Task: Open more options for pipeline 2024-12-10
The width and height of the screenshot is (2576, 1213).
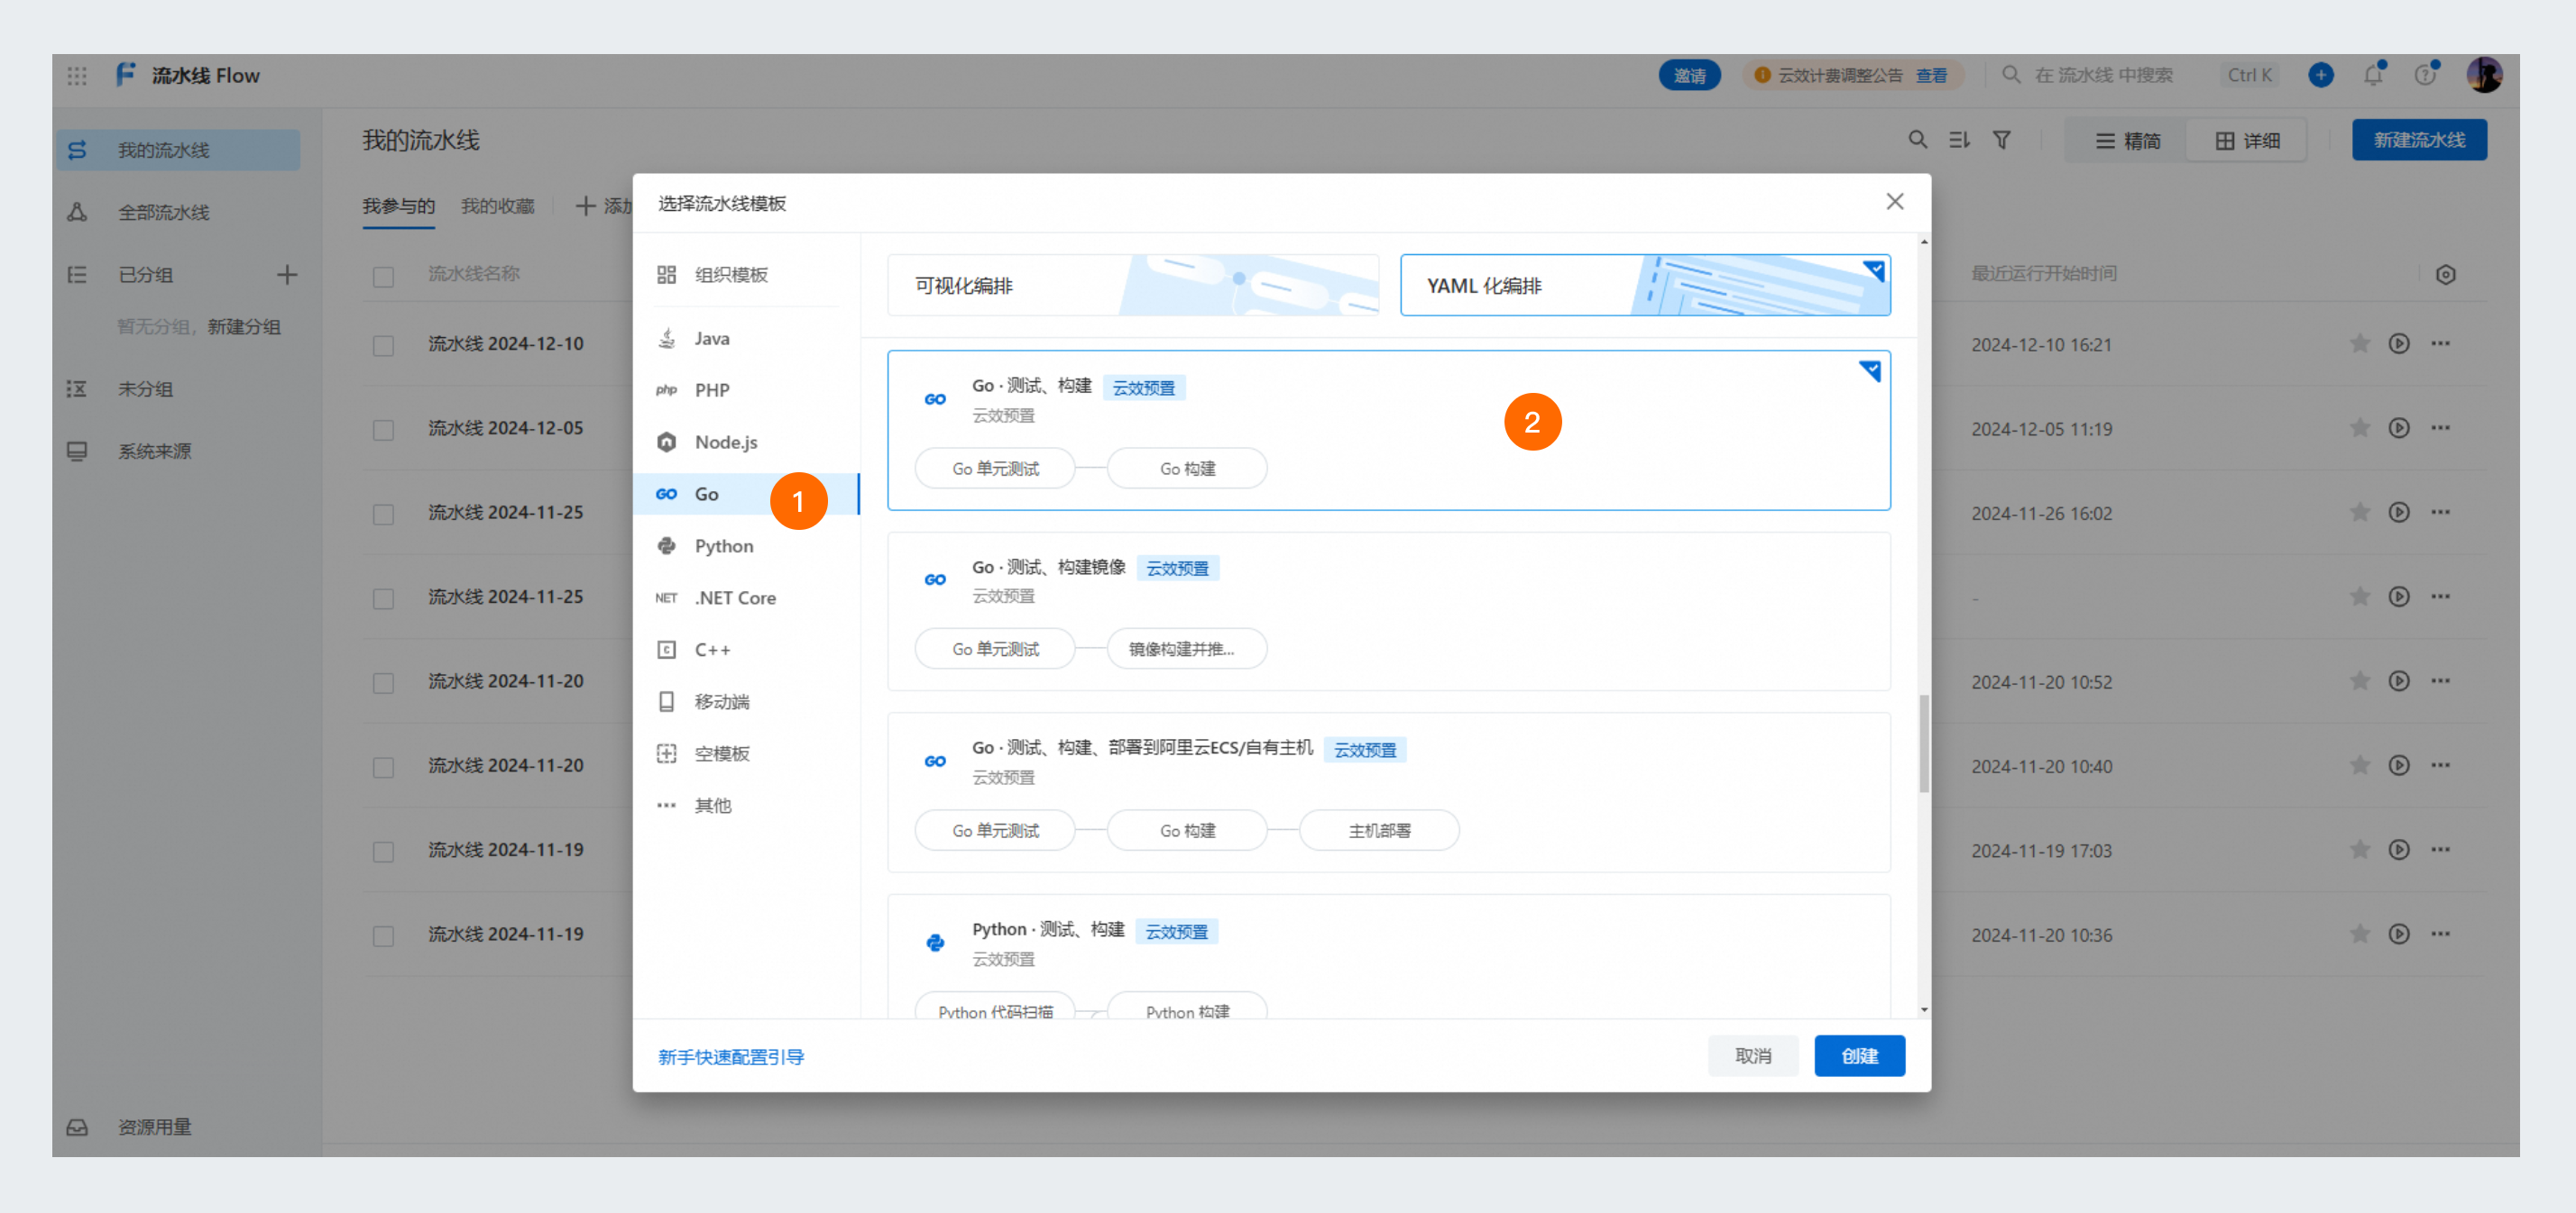Action: (x=2441, y=343)
